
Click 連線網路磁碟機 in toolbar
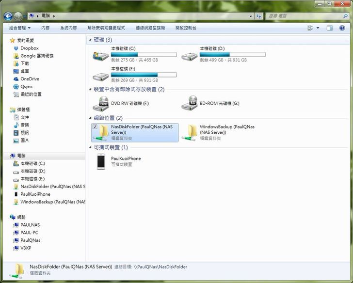(x=150, y=28)
